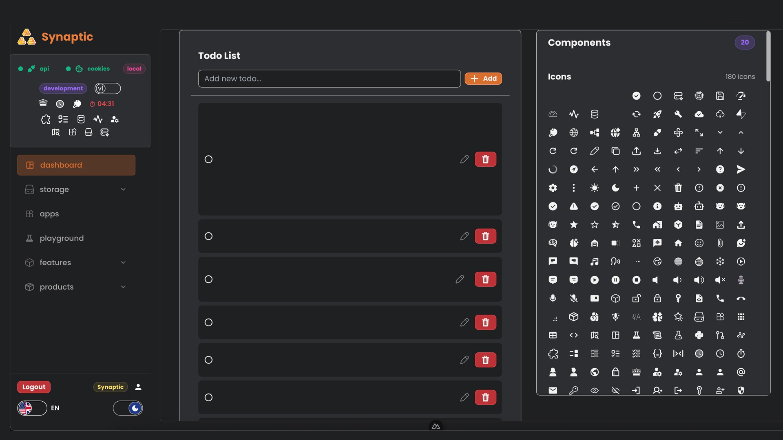The height and width of the screenshot is (440, 783).
Task: Delete the first todo item
Action: [x=485, y=159]
